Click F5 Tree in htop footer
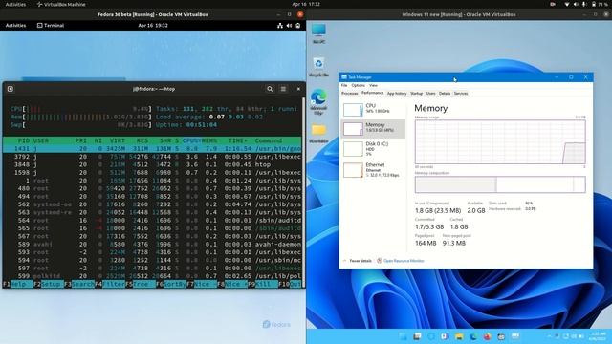 tap(141, 284)
